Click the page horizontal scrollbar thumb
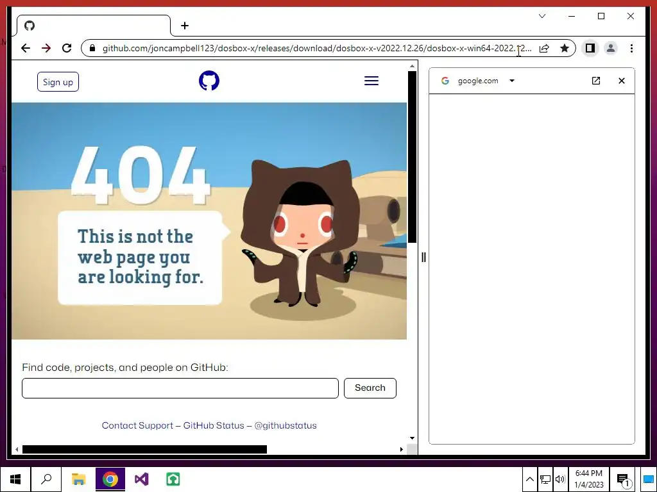657x492 pixels. pyautogui.click(x=144, y=449)
